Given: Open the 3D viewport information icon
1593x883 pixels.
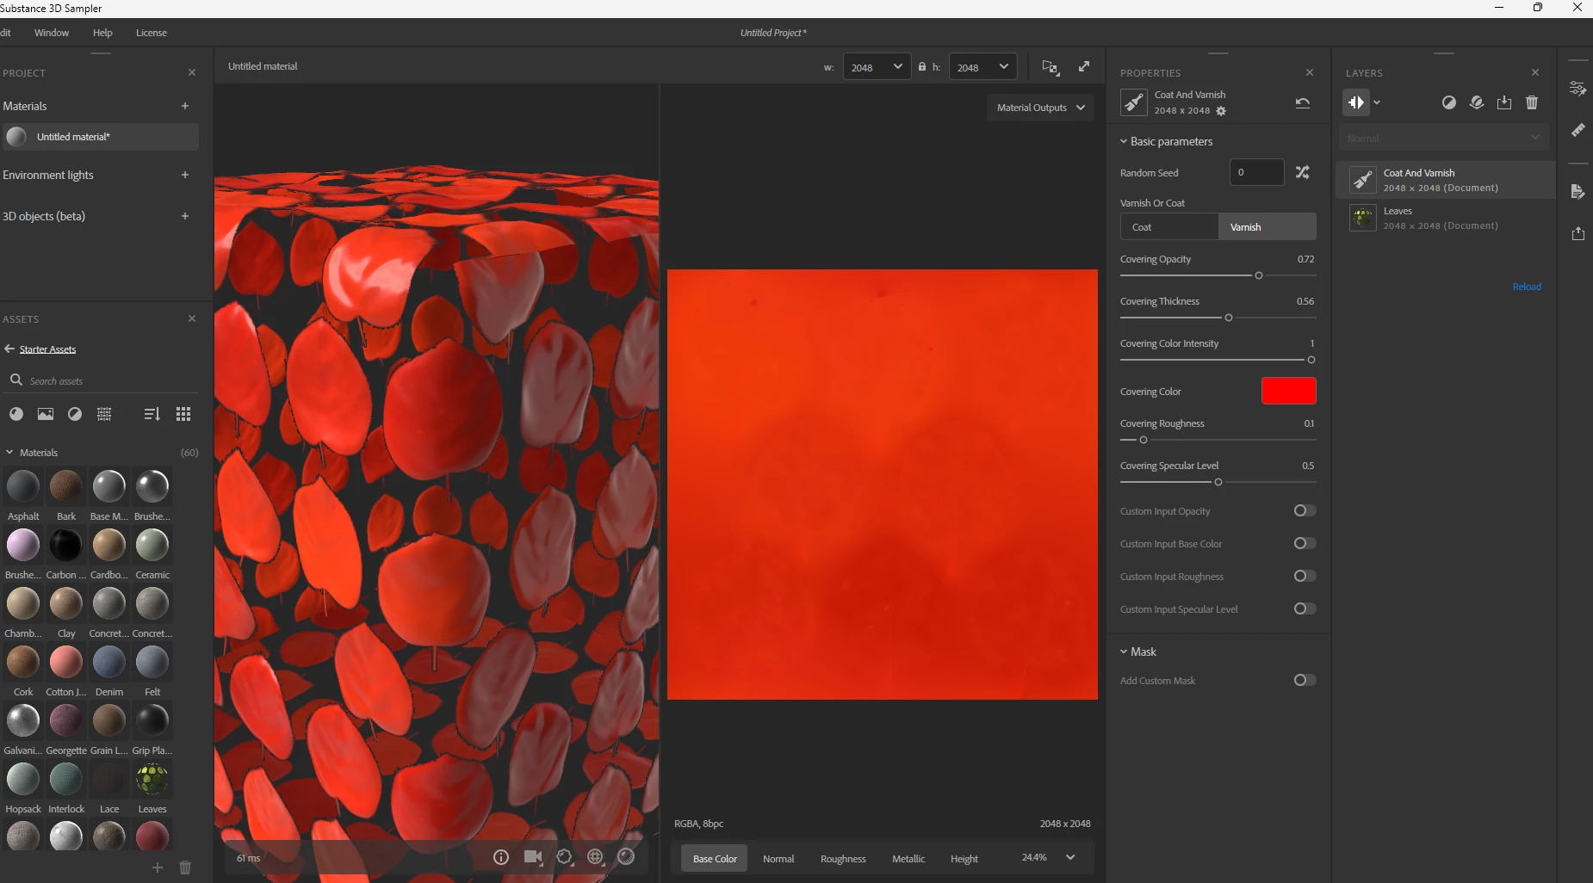Looking at the screenshot, I should pyautogui.click(x=501, y=857).
